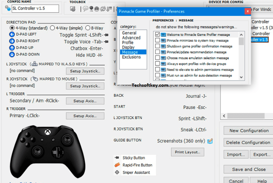
Task: Click the Sniper Assistant crosshair icon
Action: (117, 172)
